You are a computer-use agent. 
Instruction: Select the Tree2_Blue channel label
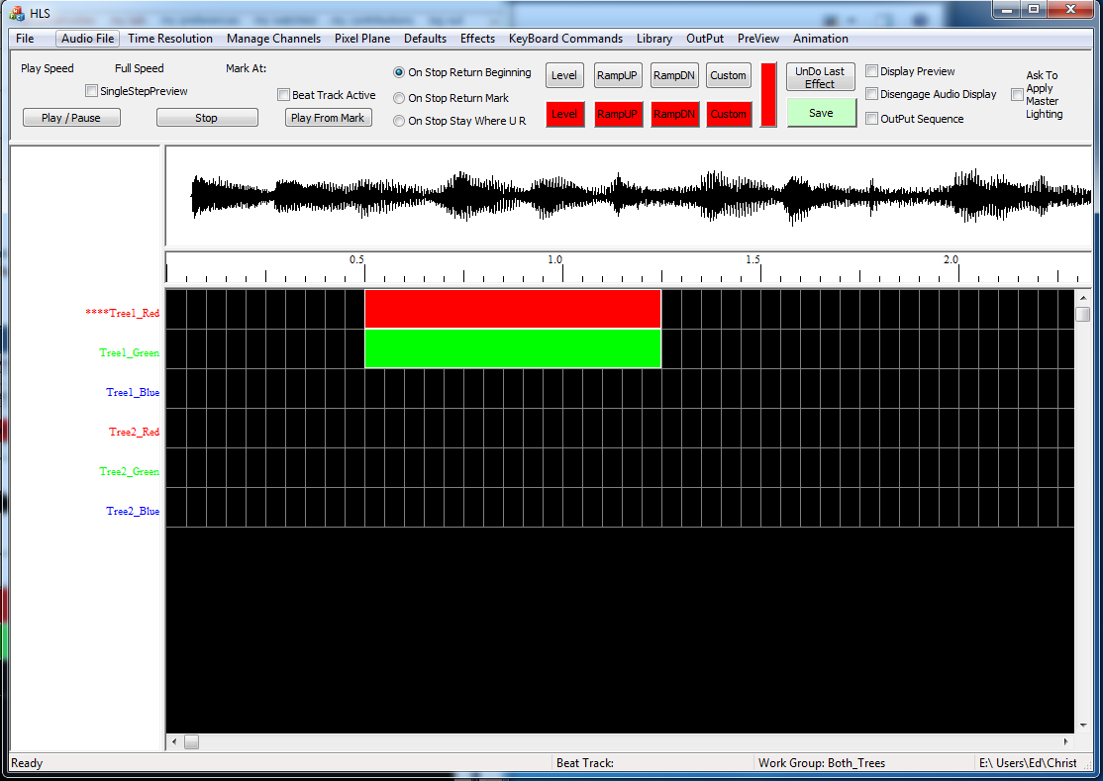click(133, 511)
